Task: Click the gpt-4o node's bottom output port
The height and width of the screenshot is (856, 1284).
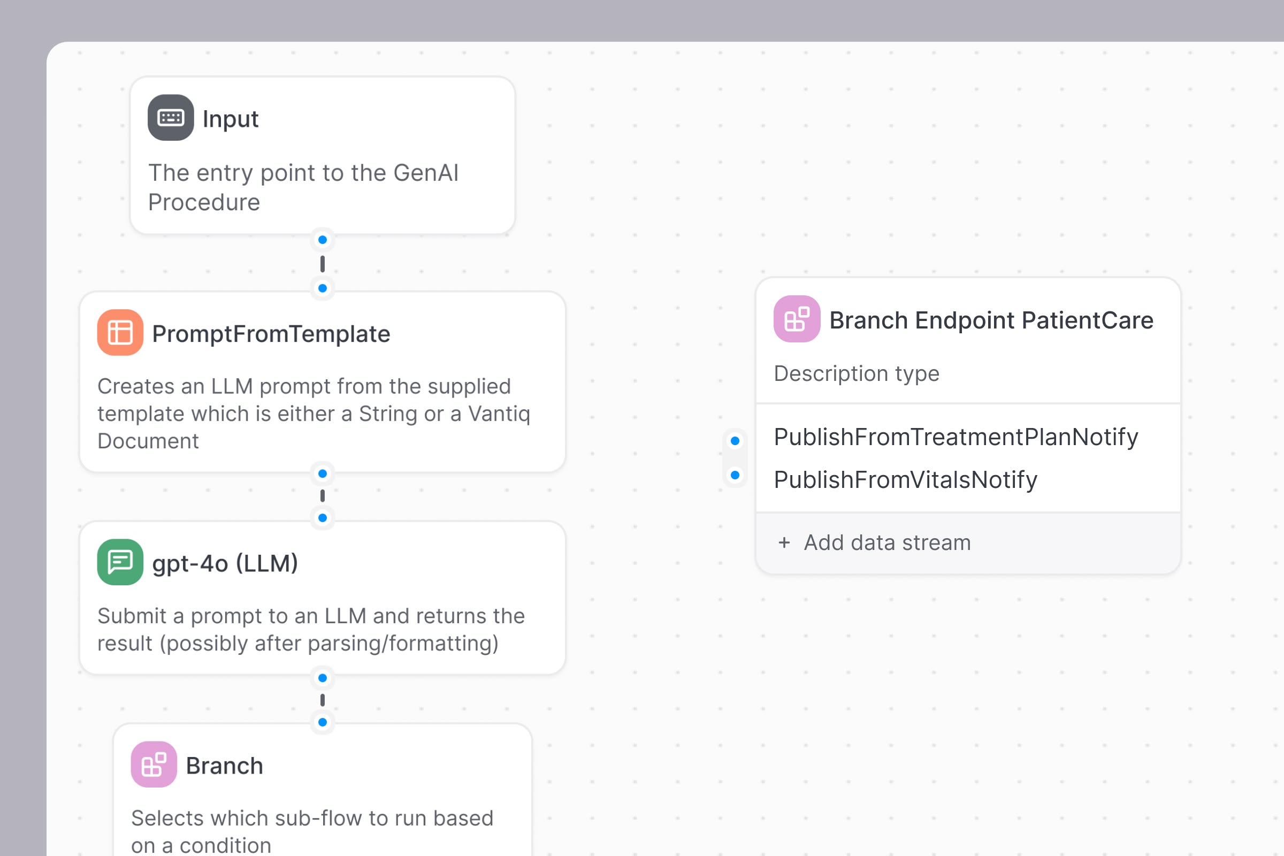Action: click(x=323, y=678)
